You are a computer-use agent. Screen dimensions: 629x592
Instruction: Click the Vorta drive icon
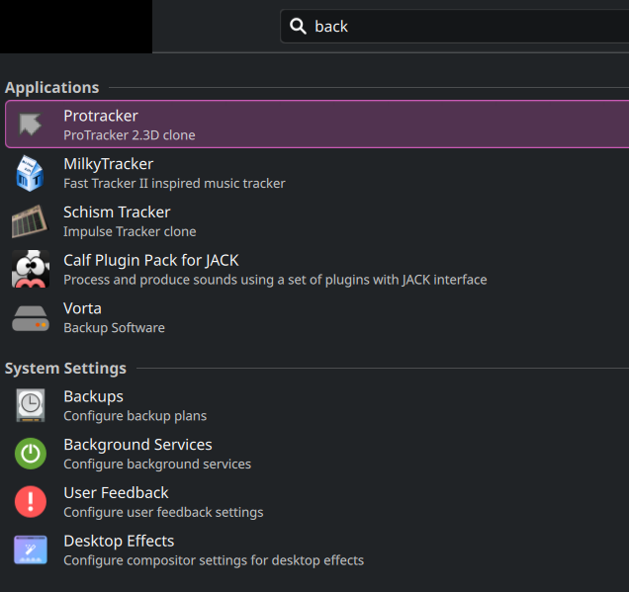click(x=31, y=318)
